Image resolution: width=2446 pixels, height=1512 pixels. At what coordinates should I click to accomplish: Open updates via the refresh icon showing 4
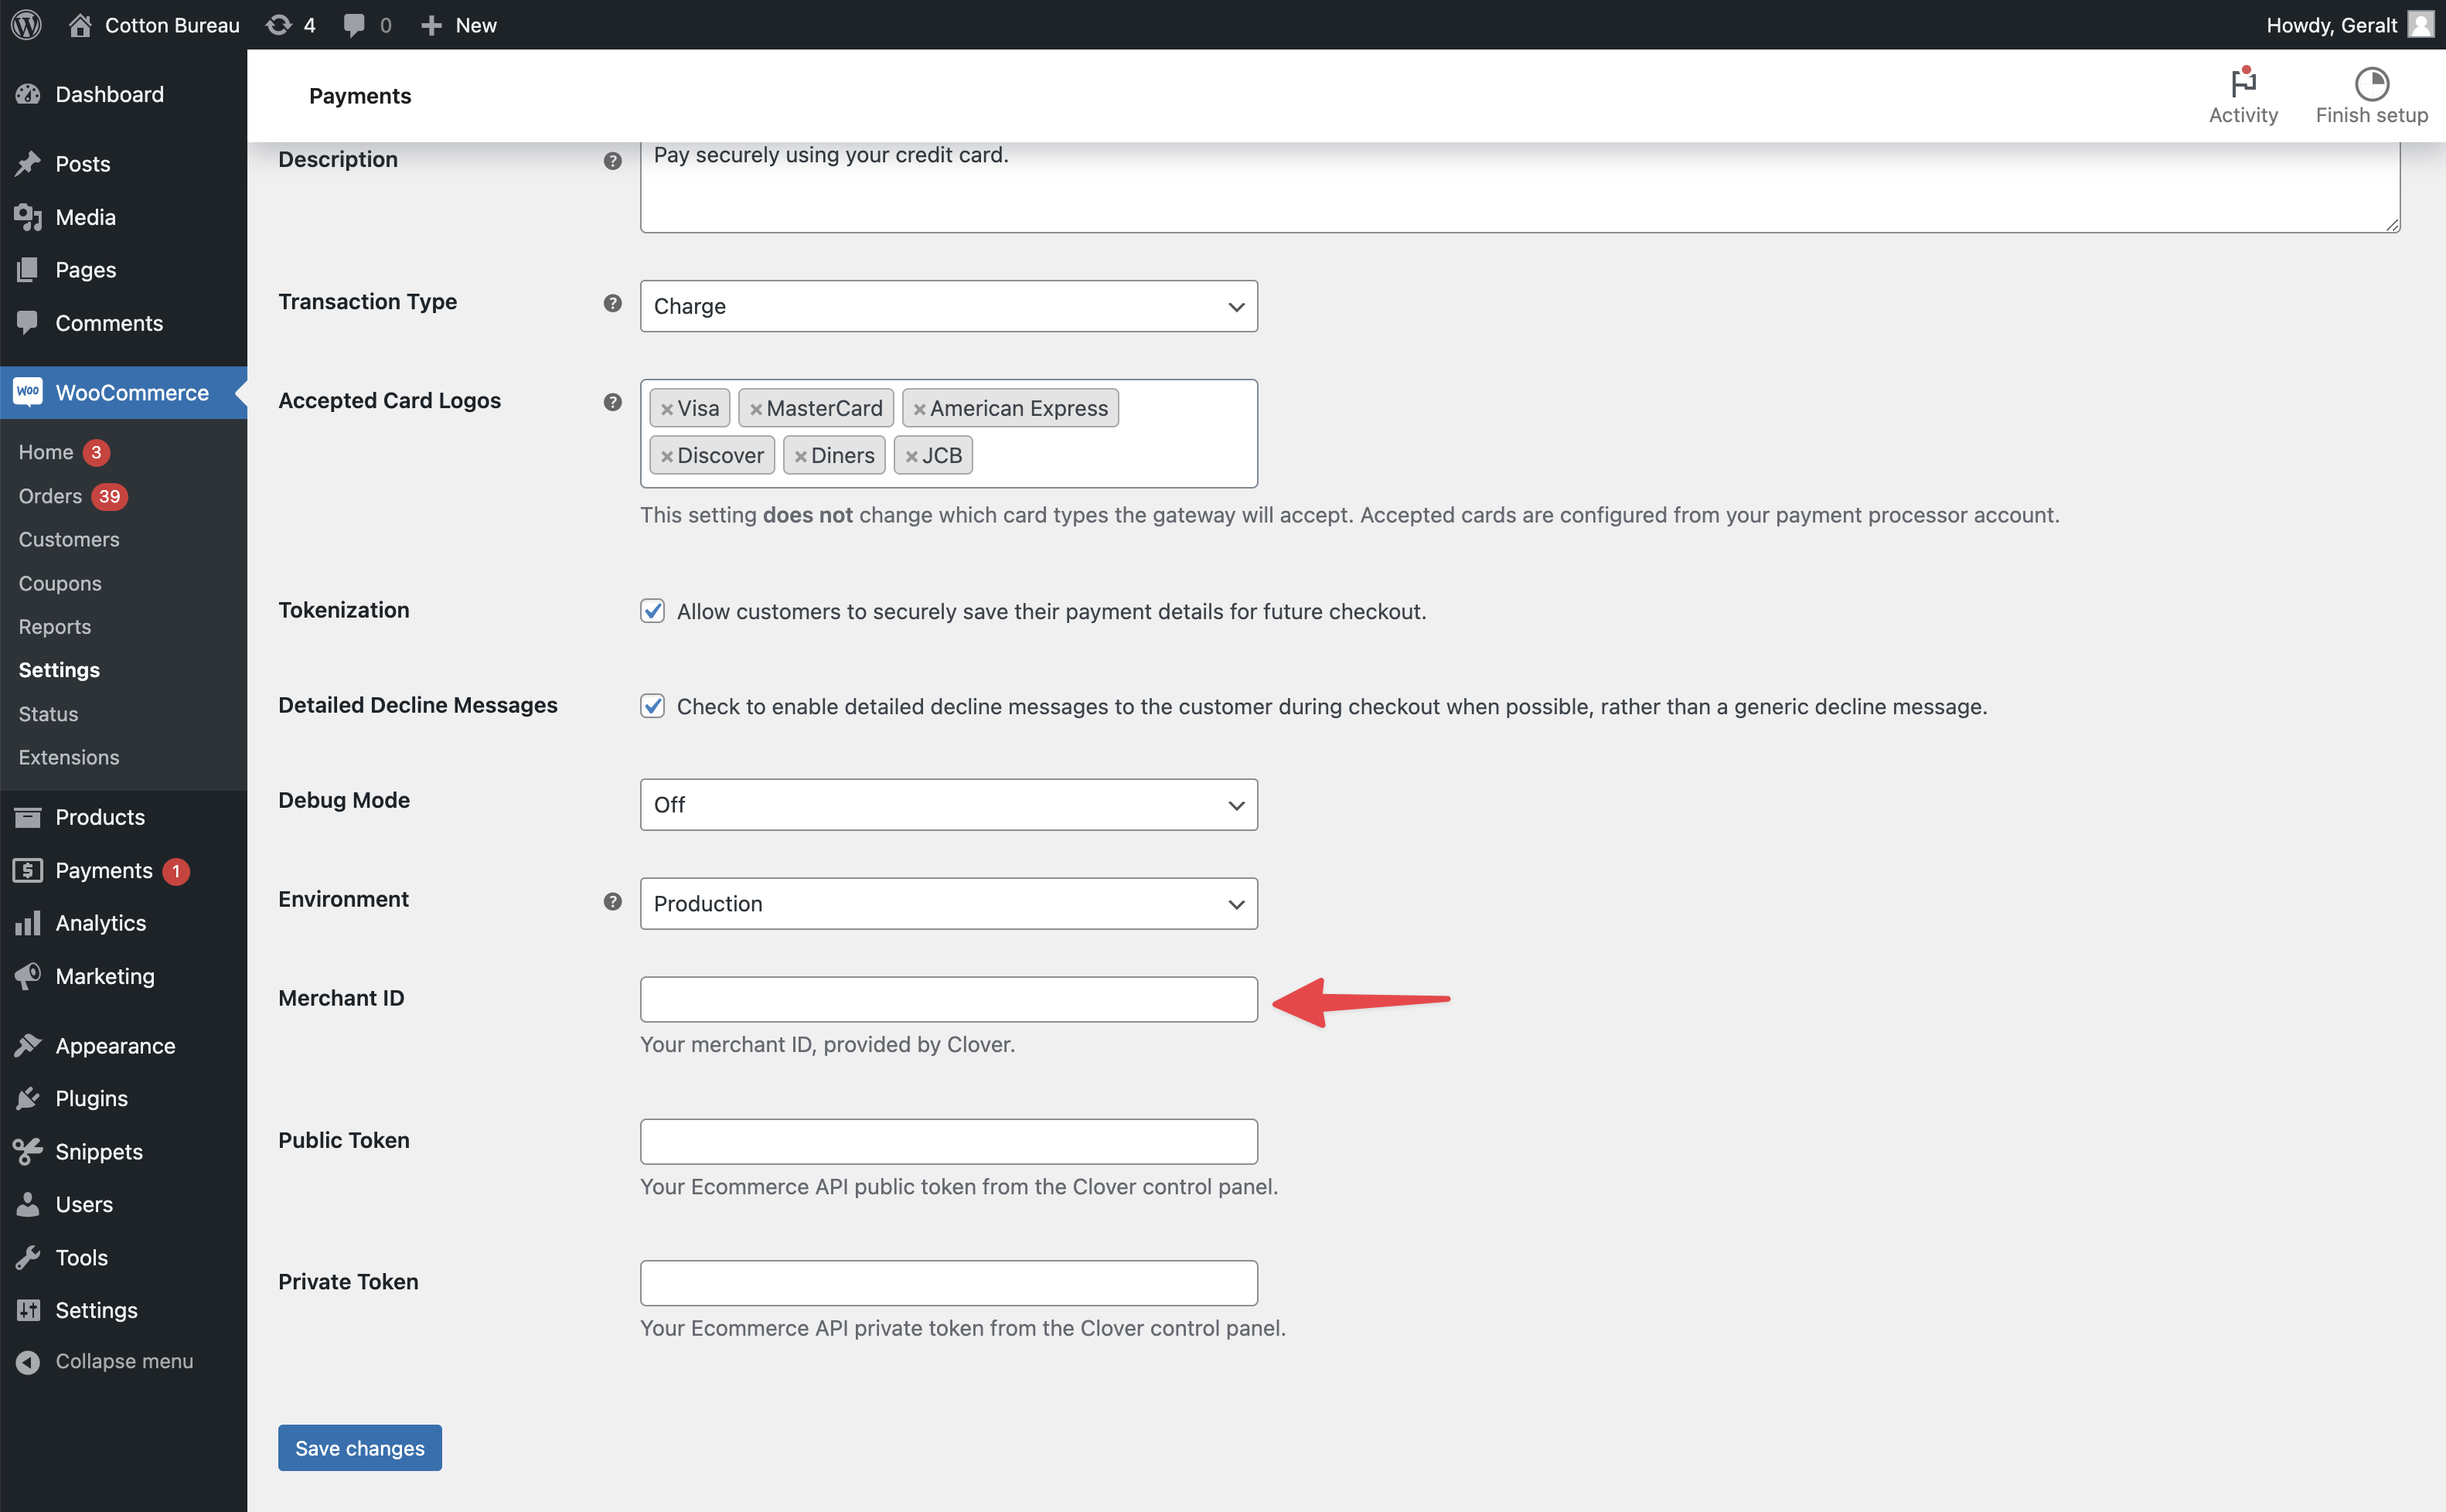coord(279,24)
